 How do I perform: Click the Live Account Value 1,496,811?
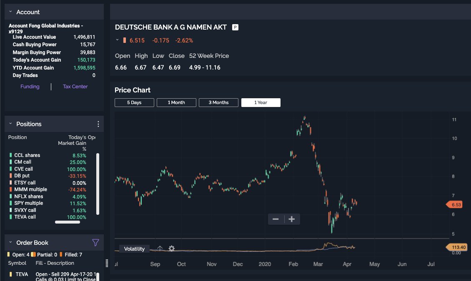pos(84,37)
